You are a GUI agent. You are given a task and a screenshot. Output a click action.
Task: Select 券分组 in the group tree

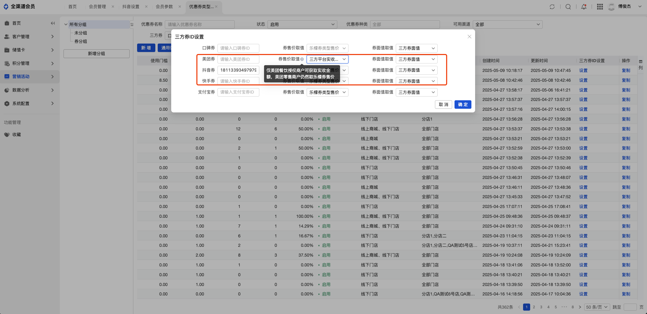(x=81, y=42)
